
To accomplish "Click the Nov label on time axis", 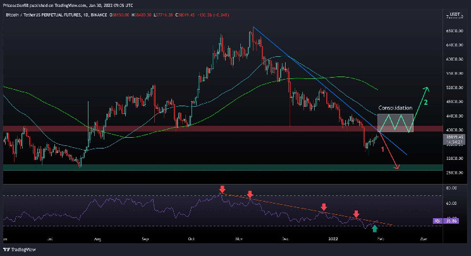I will [x=239, y=240].
